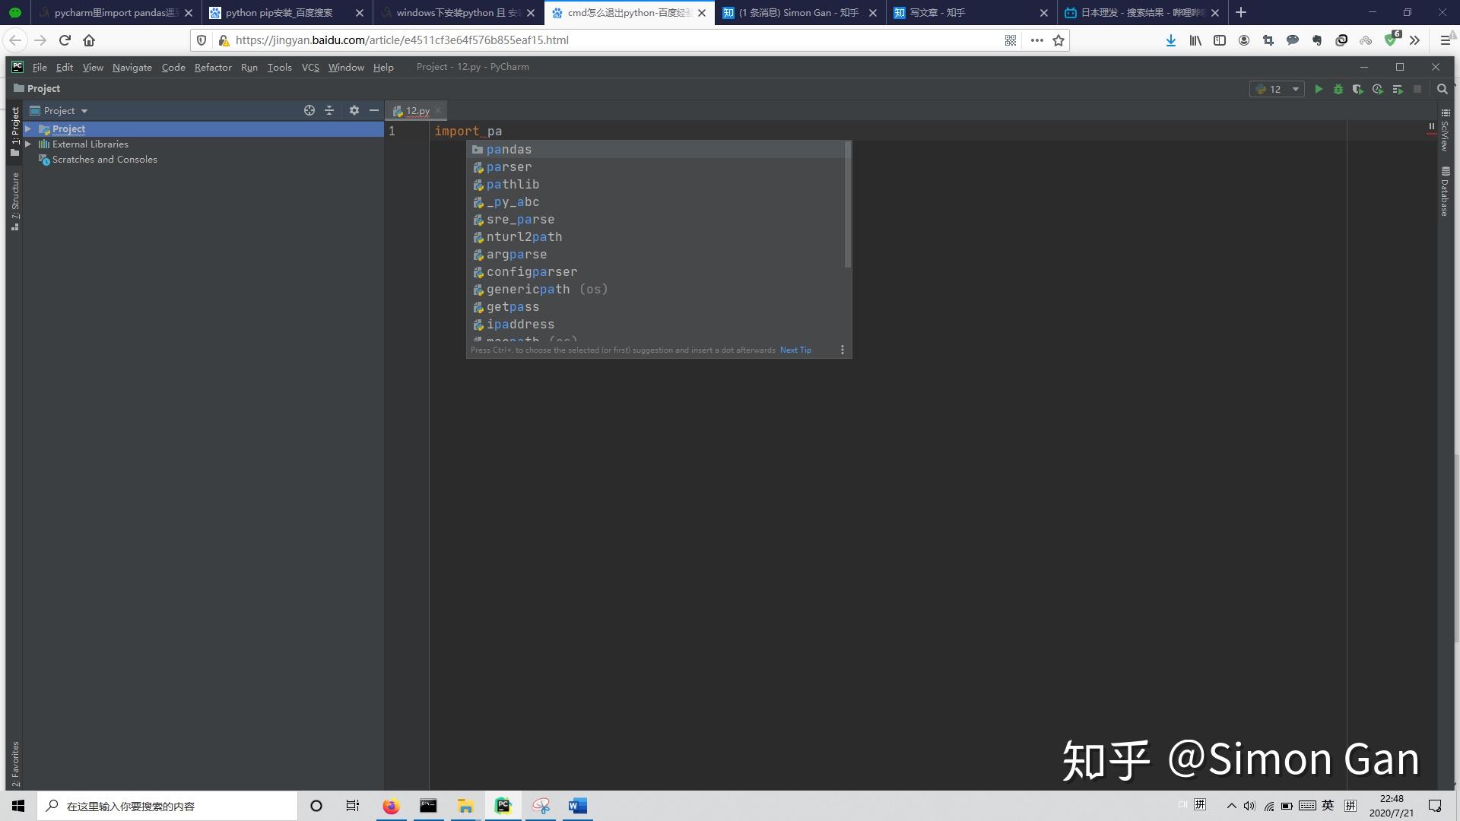Open Search Everywhere with magnifier icon

[x=1442, y=89]
